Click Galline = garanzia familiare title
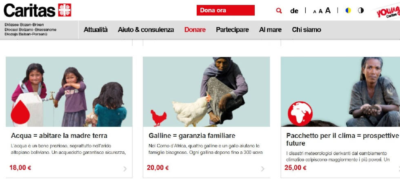 192,135
